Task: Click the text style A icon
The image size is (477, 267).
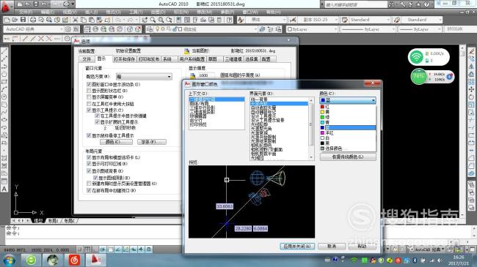Action: [x=241, y=20]
